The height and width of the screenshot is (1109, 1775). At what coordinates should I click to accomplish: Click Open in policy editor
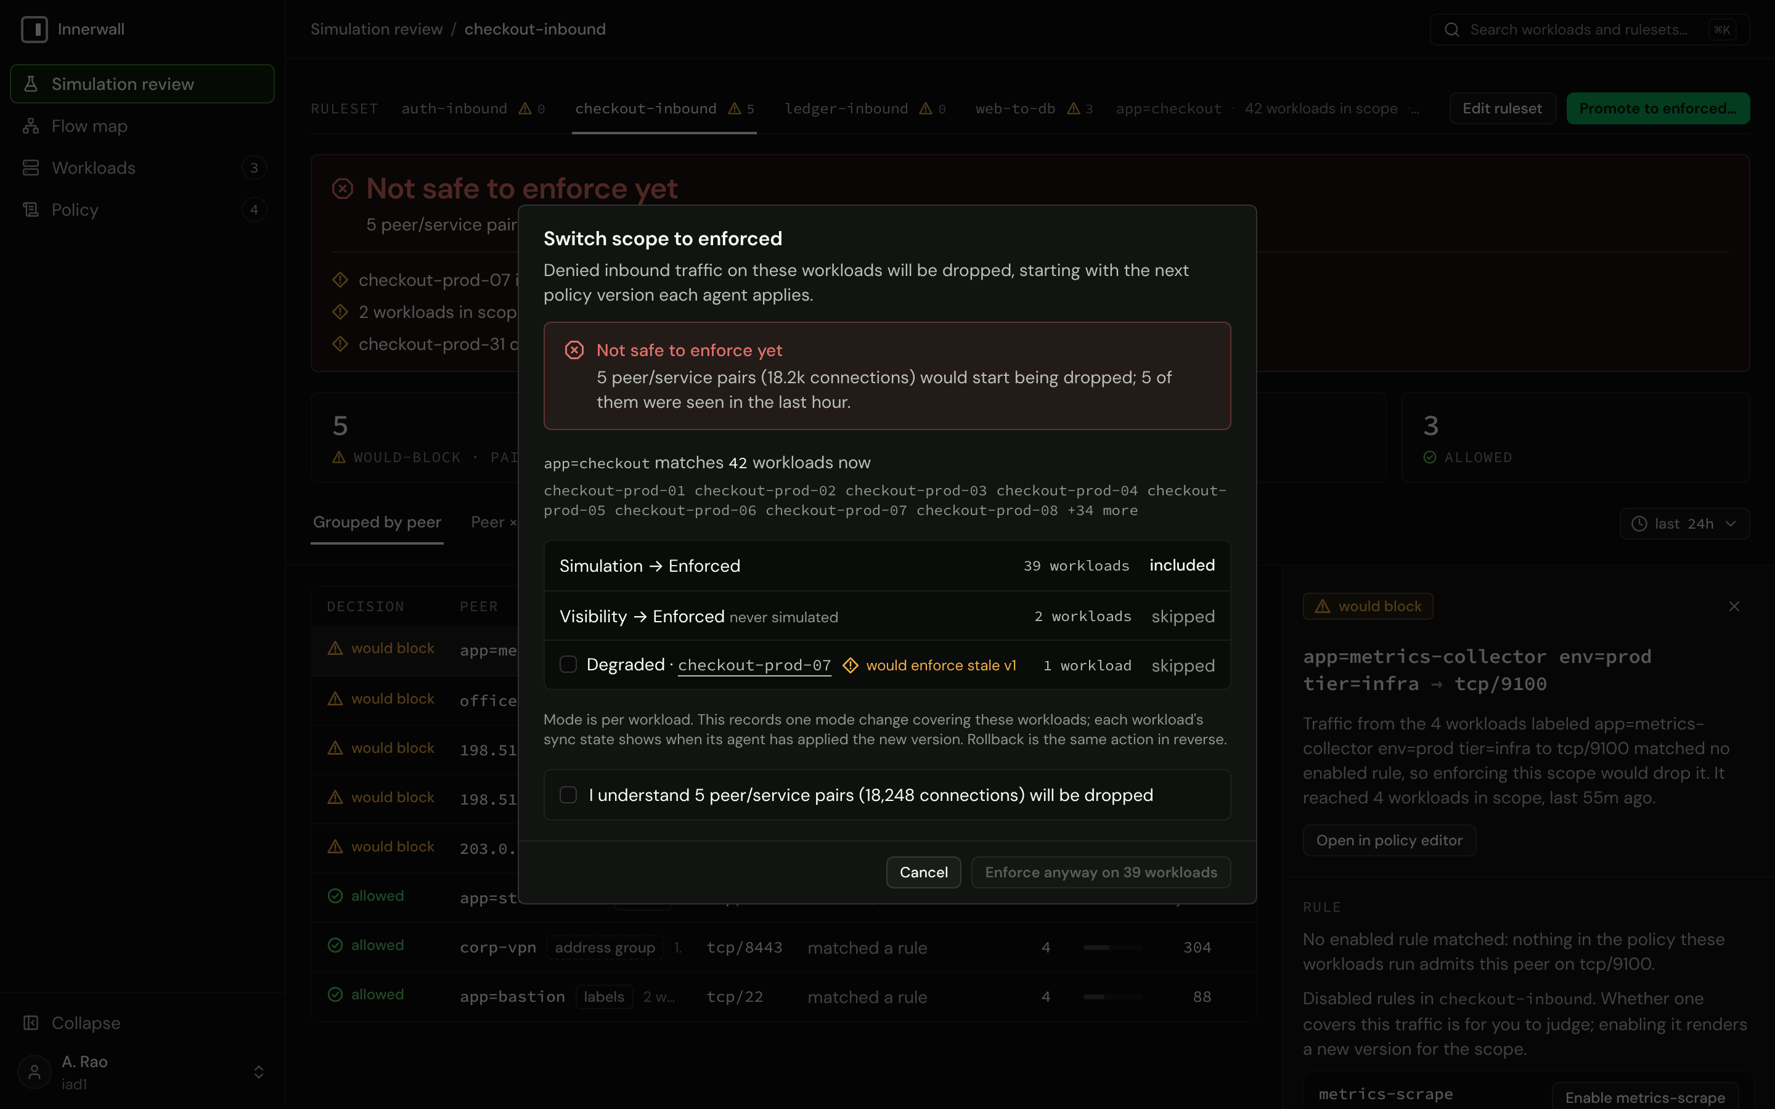1389,840
